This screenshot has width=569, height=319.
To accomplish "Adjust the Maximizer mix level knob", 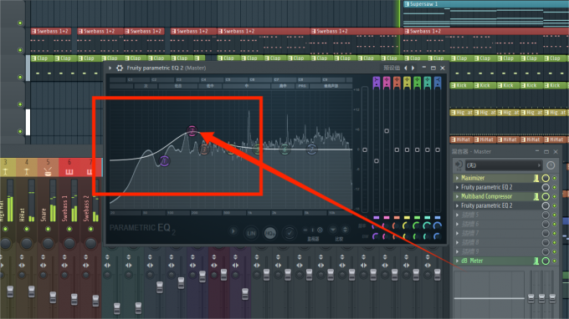I will [x=546, y=178].
